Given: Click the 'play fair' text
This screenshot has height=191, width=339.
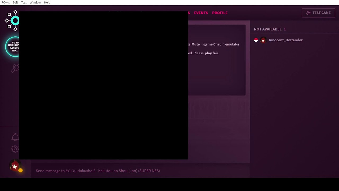Looking at the screenshot, I should point(211,53).
